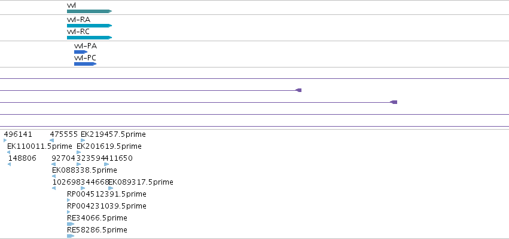Select the EK110011.5prime arrow glyph
Viewport: 509px width, 239px height.
(8, 152)
